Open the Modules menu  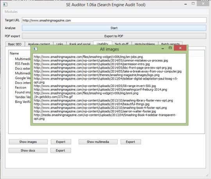click(11, 12)
